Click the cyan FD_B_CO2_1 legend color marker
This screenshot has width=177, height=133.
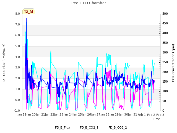(x=76, y=128)
